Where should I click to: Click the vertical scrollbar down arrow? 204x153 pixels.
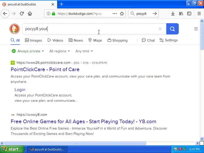tap(202, 139)
